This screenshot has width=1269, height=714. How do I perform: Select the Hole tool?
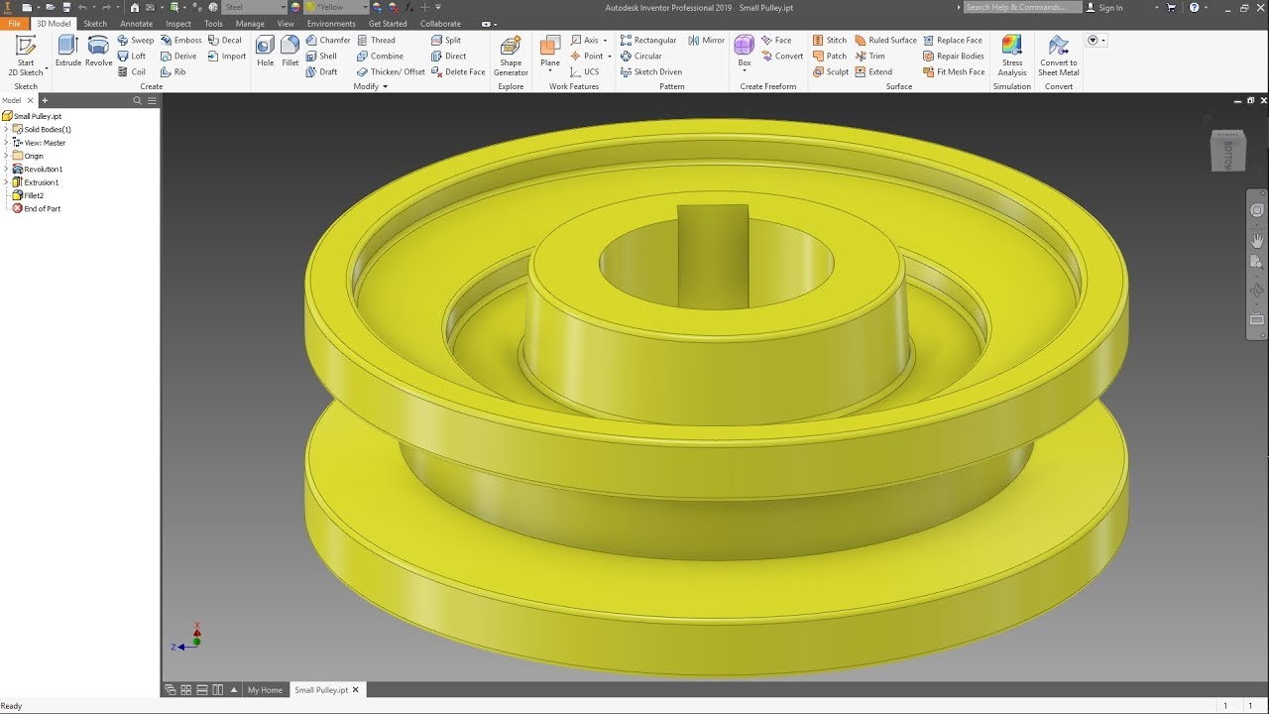click(x=265, y=52)
